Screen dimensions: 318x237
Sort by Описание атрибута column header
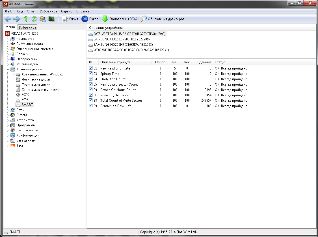point(125,62)
